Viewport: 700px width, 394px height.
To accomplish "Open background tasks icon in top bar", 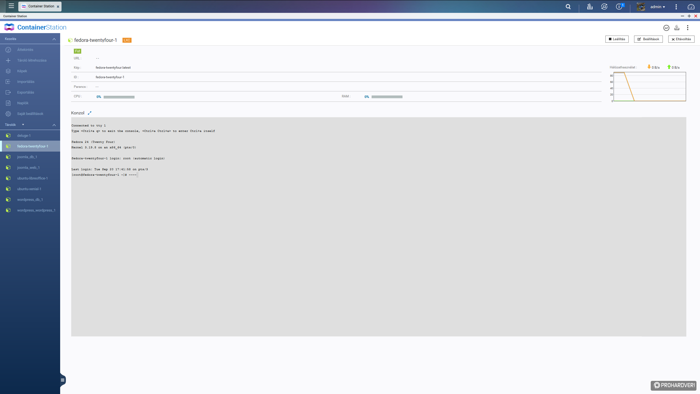I will [590, 7].
